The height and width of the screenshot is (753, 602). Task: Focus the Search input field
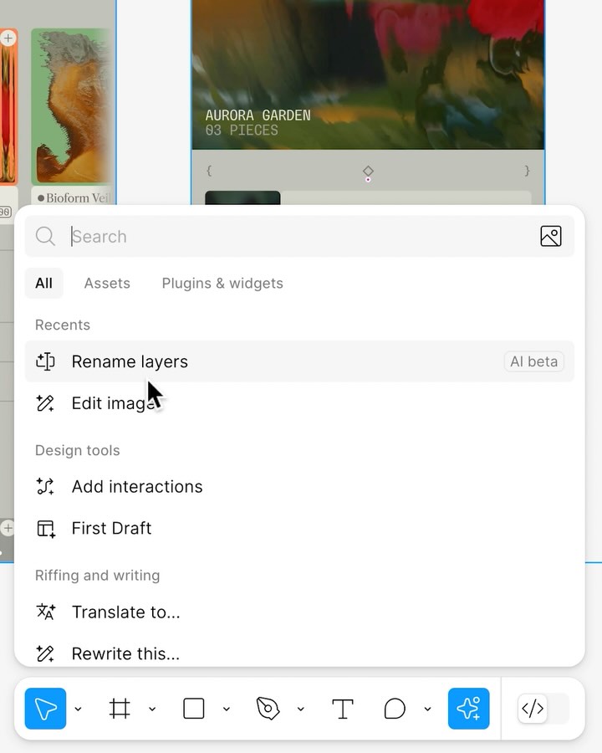293,237
